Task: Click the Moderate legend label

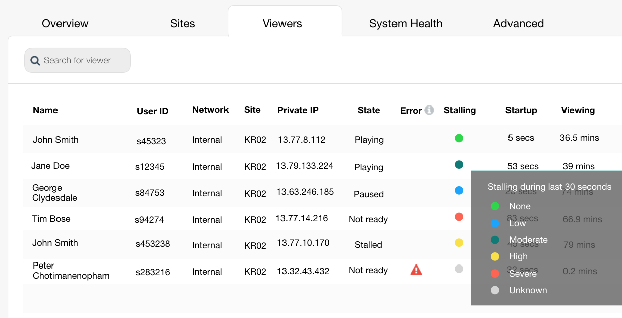Action: pyautogui.click(x=528, y=240)
